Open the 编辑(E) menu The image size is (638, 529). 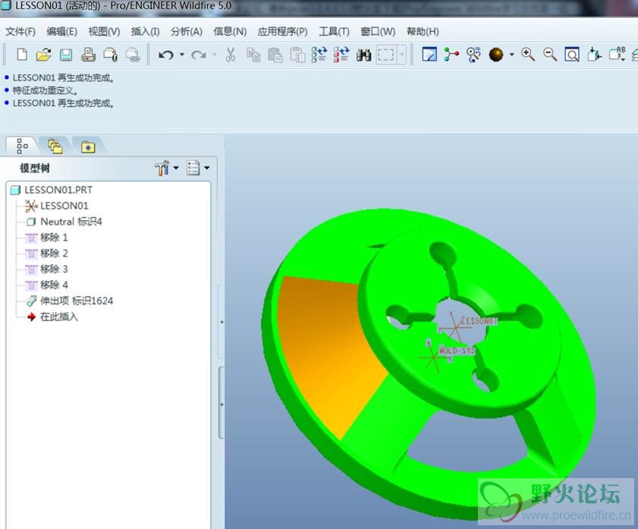click(62, 31)
